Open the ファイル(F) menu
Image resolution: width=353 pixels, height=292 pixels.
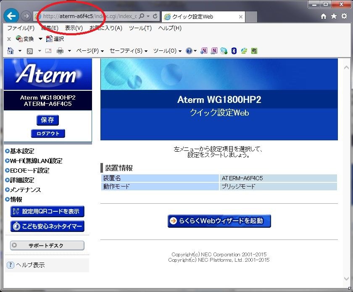coord(21,28)
